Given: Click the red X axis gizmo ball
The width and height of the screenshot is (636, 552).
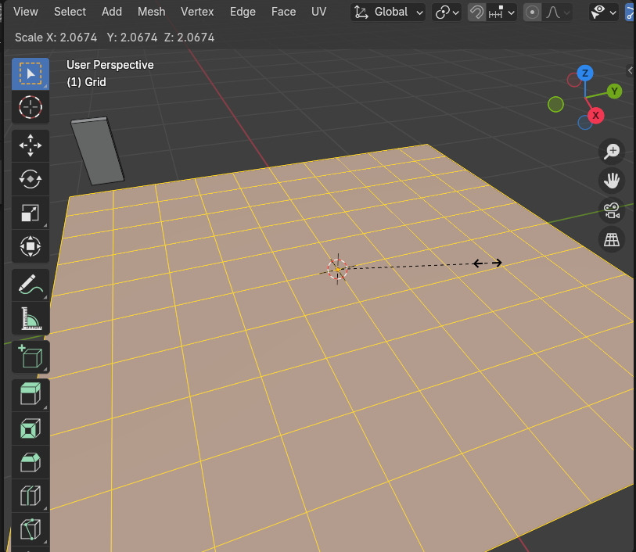Looking at the screenshot, I should click(595, 116).
